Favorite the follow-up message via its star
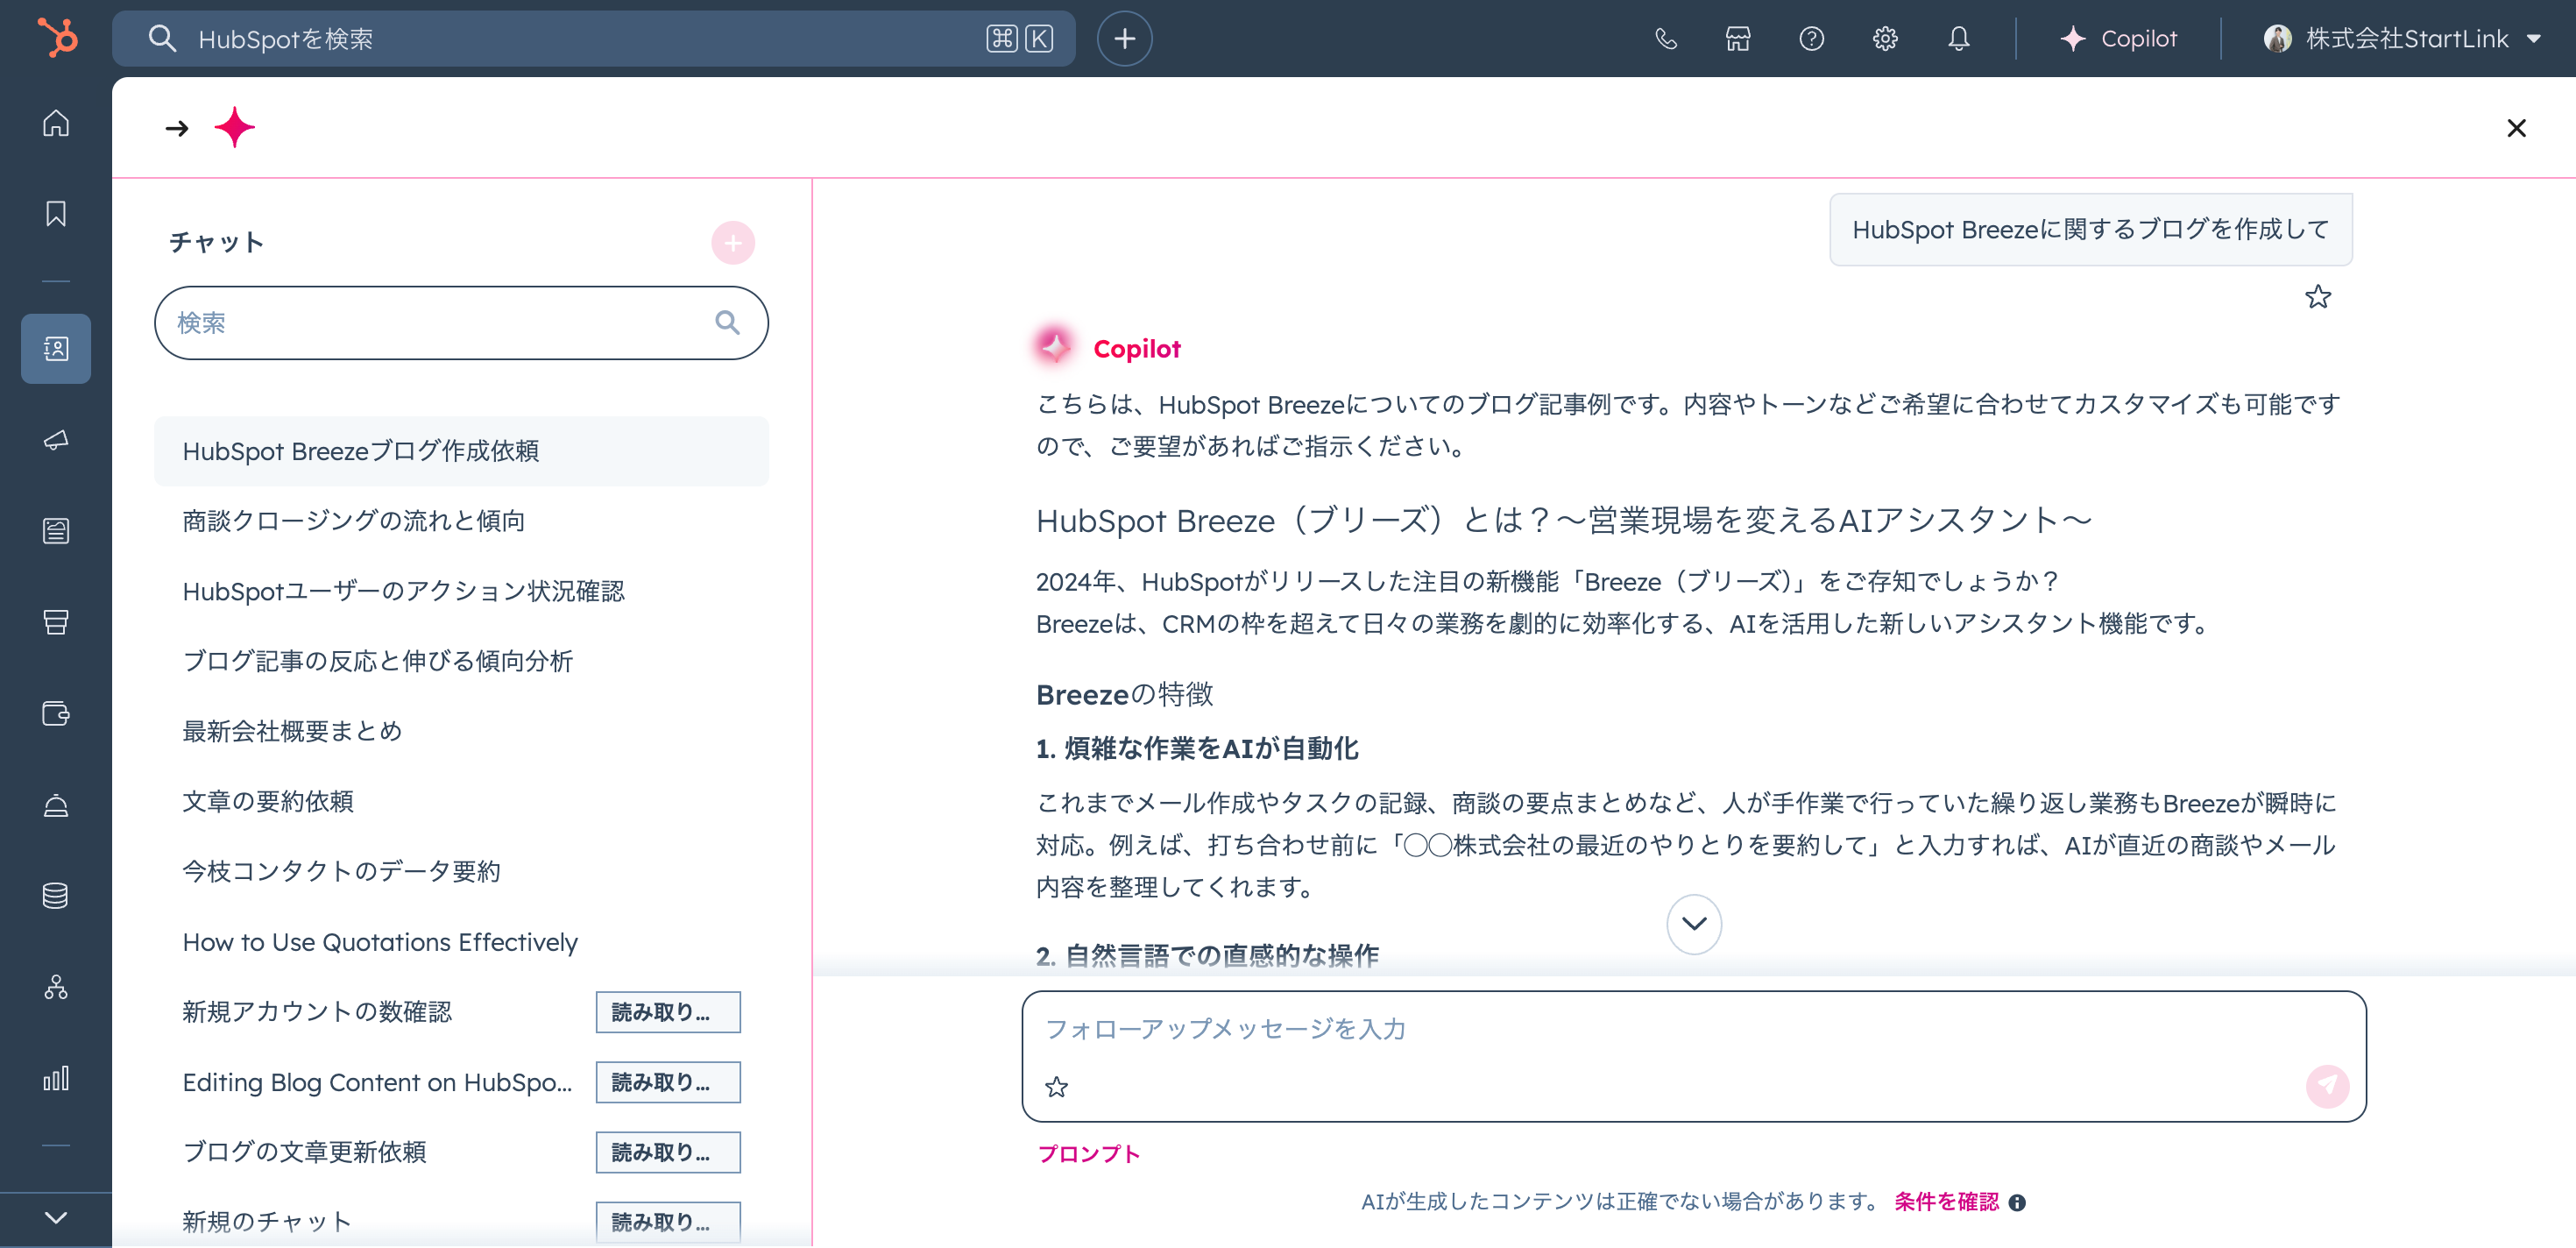 tap(1057, 1087)
